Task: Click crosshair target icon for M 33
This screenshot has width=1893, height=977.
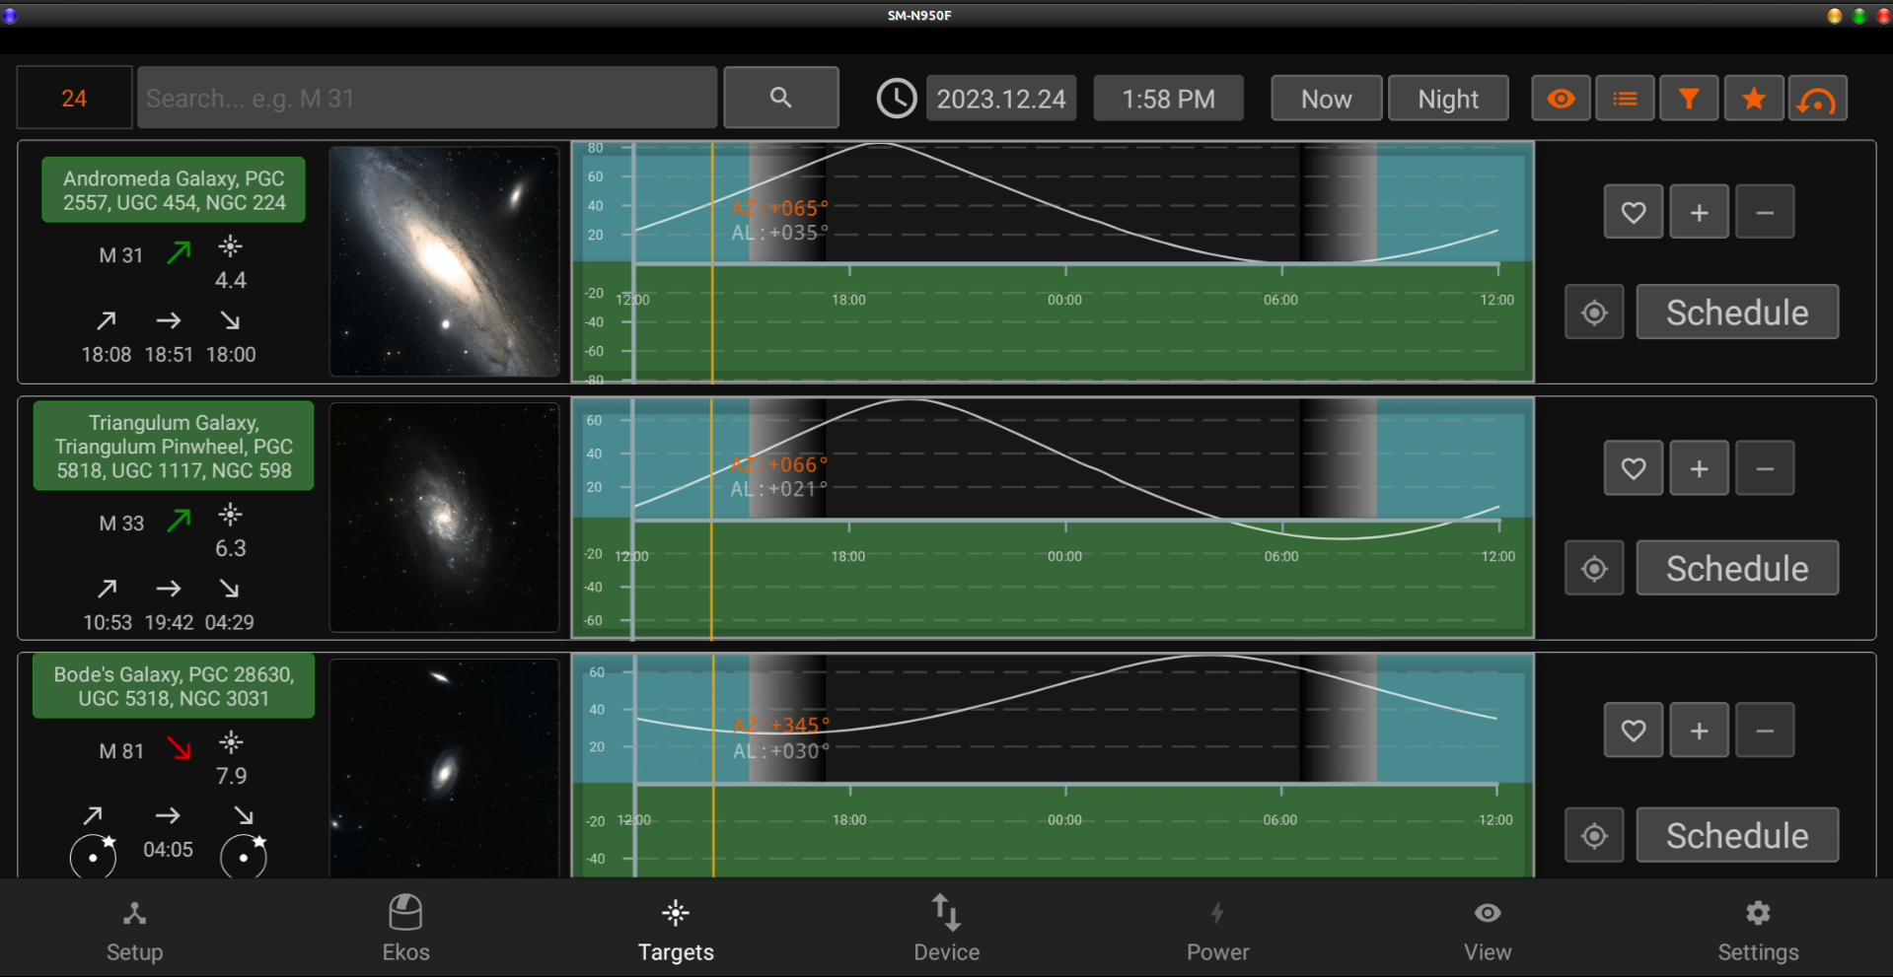Action: pos(1594,569)
